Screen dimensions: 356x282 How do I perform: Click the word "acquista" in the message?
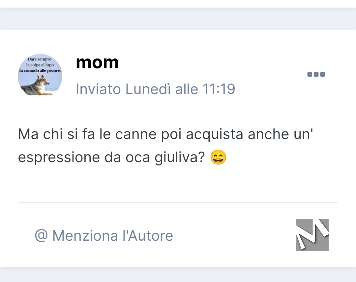pyautogui.click(x=215, y=134)
